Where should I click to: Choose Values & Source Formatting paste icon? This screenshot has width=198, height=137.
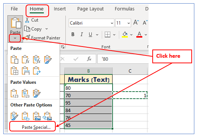(x=37, y=93)
